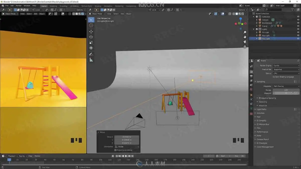Viewport: 301px width, 169px height.
Task: Toggle visibility of Frame object
Action: [x=298, y=26]
